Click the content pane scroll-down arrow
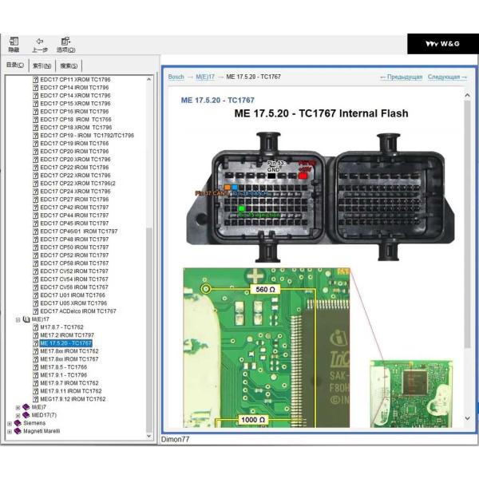This screenshot has height=479, width=479. click(x=467, y=418)
